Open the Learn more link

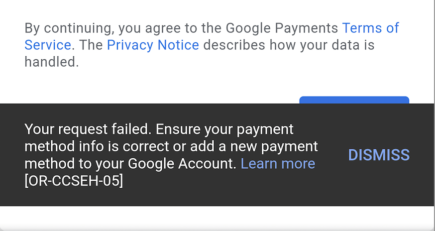(x=278, y=164)
